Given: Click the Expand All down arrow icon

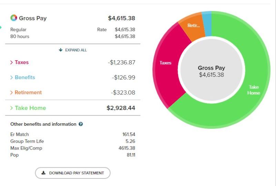Looking at the screenshot, I should click(61, 50).
